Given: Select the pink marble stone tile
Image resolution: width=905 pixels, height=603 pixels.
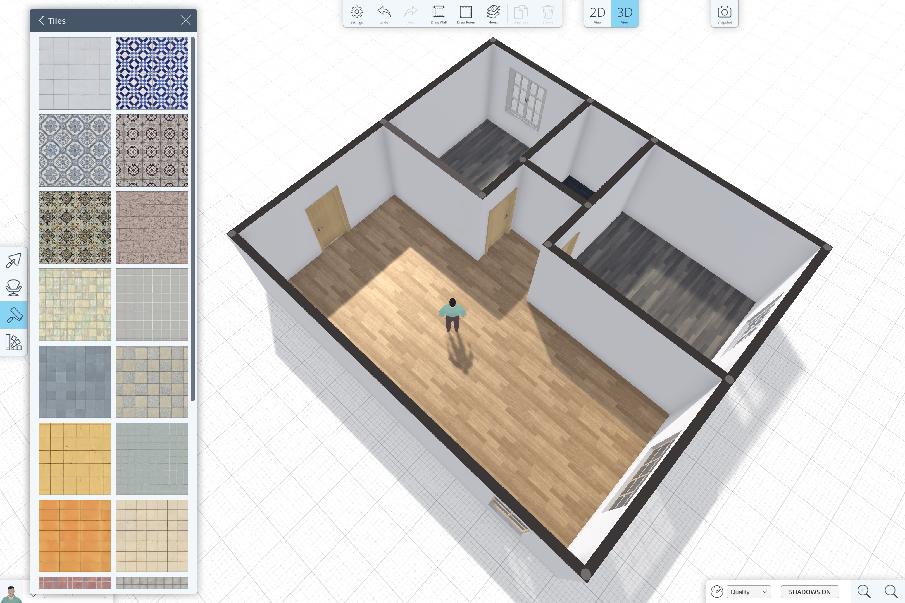Looking at the screenshot, I should [152, 228].
